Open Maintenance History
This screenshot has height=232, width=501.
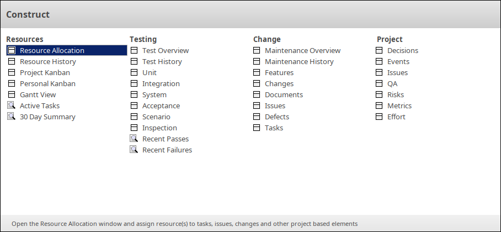point(299,61)
